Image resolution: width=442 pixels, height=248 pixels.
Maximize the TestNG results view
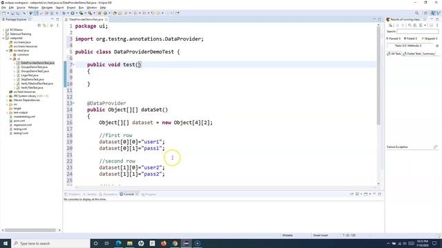click(x=437, y=19)
